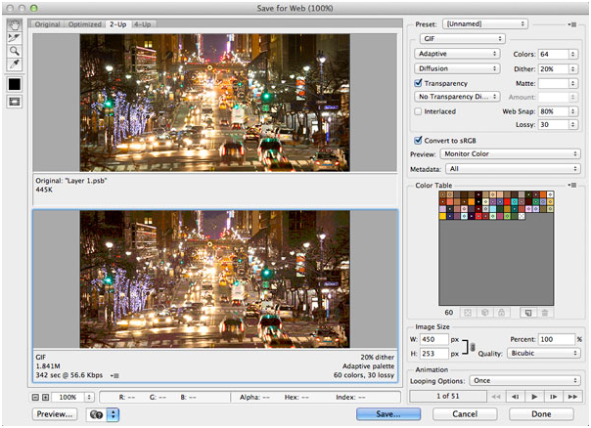Select the Eyedropper tool
This screenshot has width=591, height=428.
click(x=13, y=63)
